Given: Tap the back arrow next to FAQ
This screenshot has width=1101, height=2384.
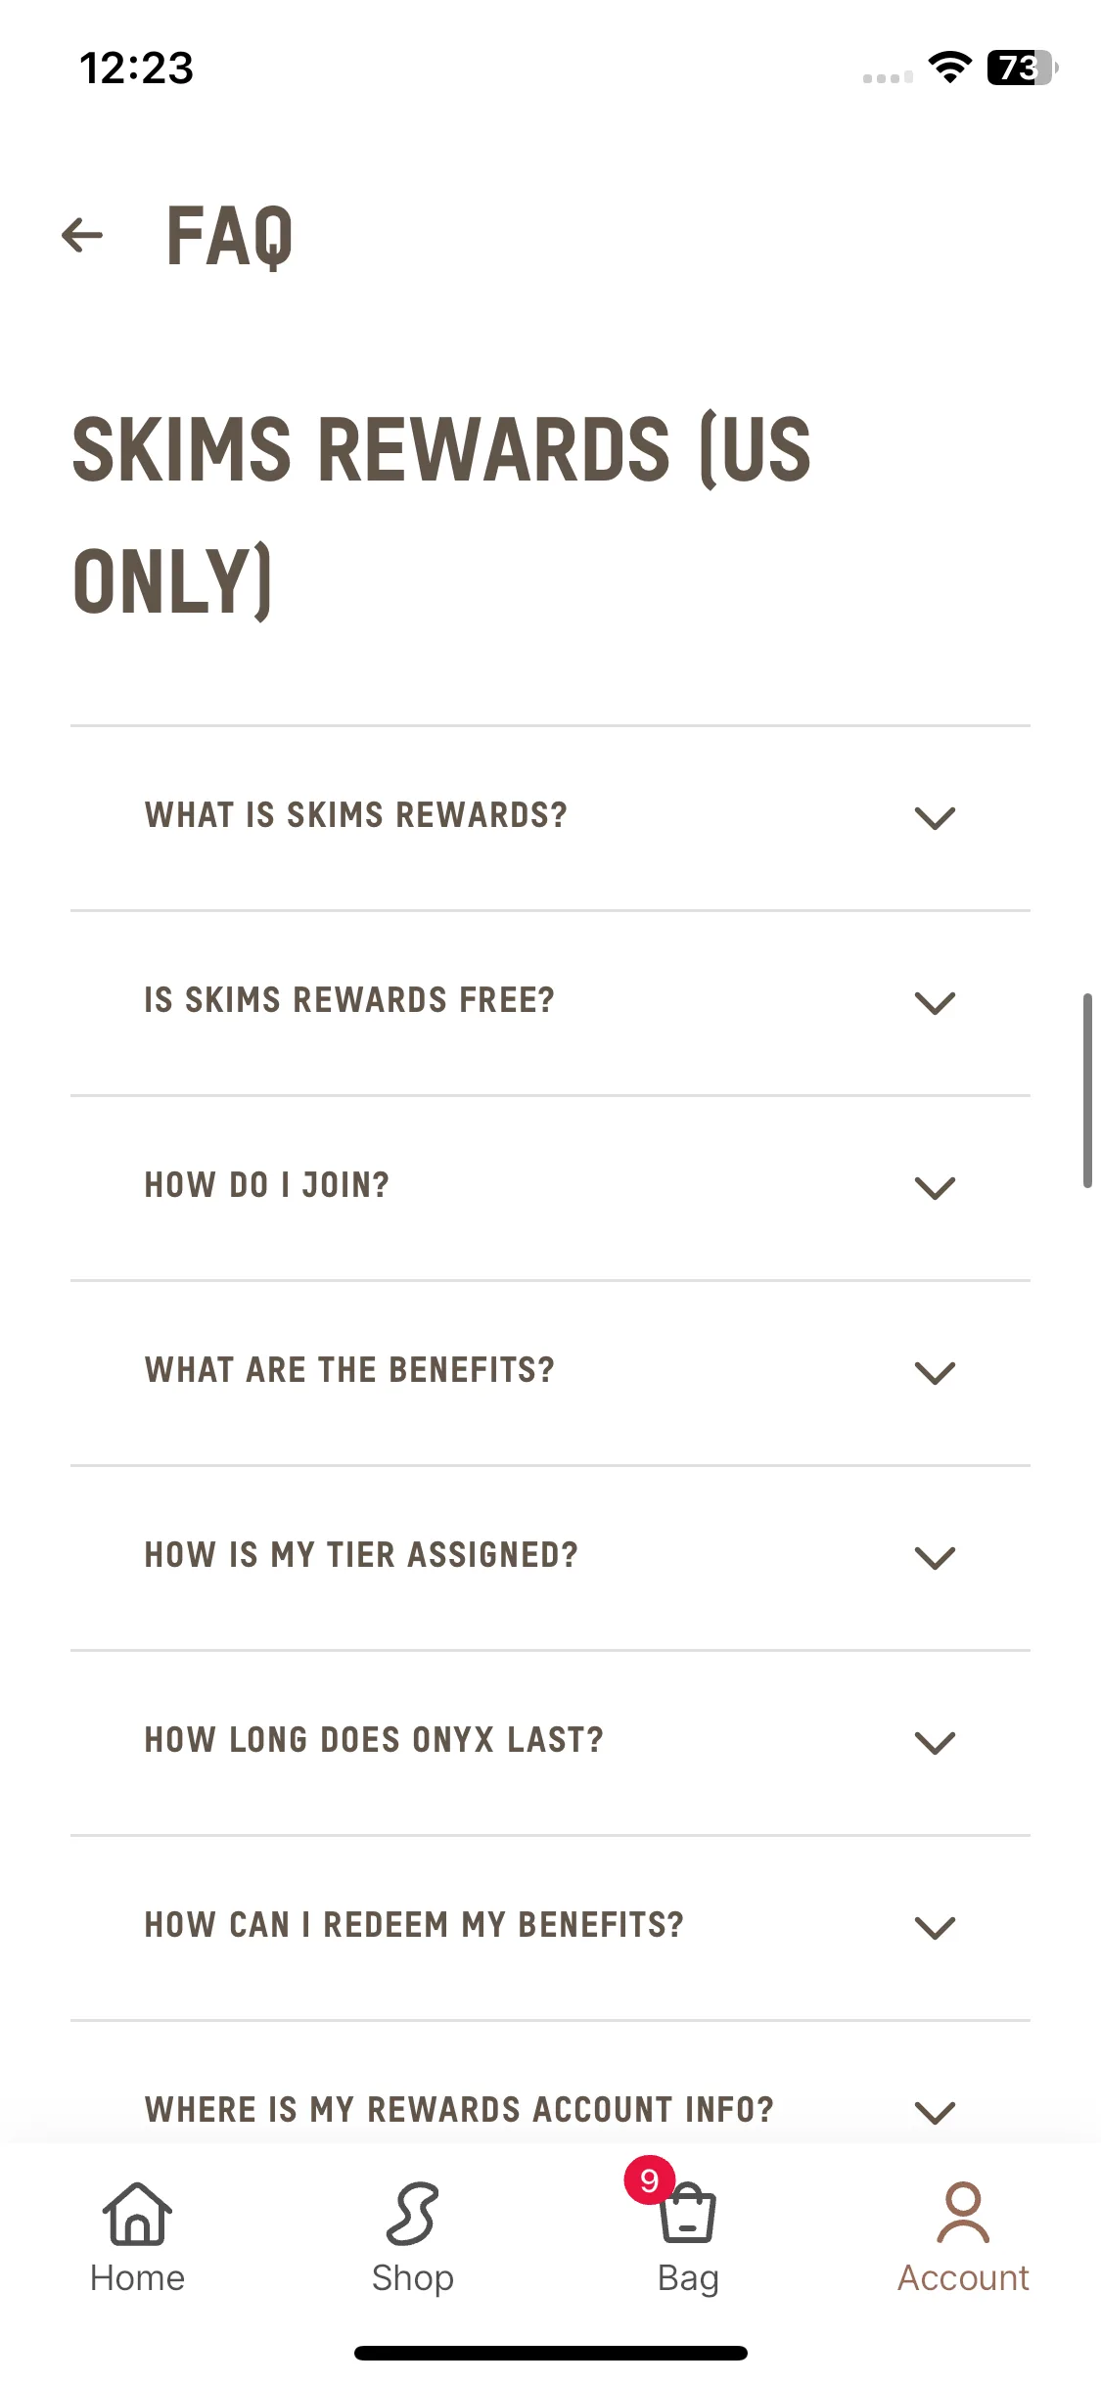Looking at the screenshot, I should pyautogui.click(x=82, y=235).
